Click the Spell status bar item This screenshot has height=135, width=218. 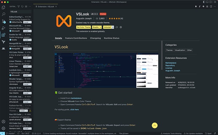tap(208, 134)
